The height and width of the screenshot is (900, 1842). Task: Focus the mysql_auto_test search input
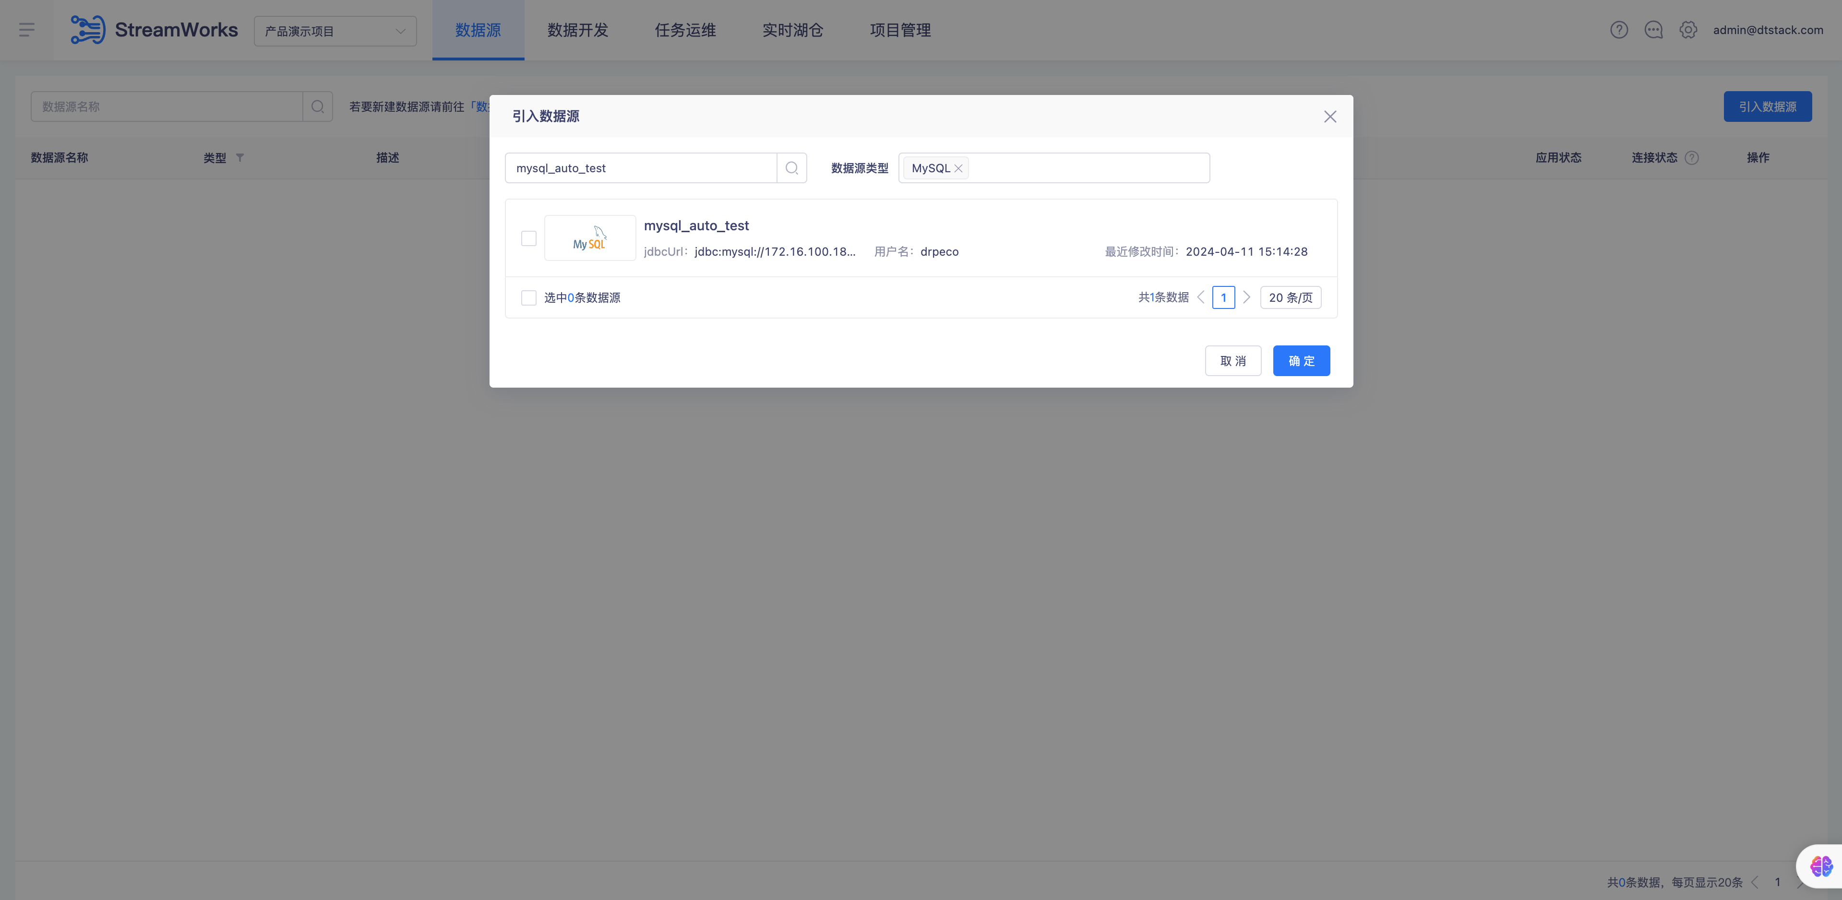(x=641, y=168)
